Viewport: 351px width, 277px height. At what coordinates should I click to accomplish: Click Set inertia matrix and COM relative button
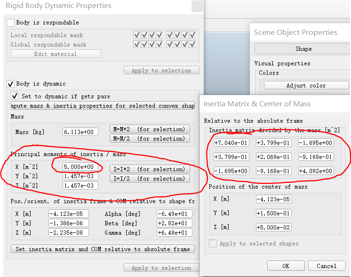tap(103, 249)
